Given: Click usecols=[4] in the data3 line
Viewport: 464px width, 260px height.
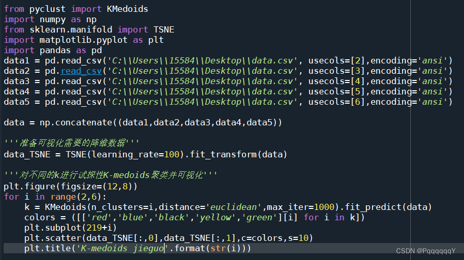Looking at the screenshot, I should tap(337, 82).
